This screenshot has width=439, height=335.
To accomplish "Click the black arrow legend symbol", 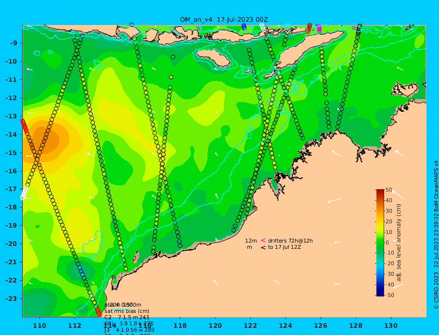I will [x=263, y=247].
